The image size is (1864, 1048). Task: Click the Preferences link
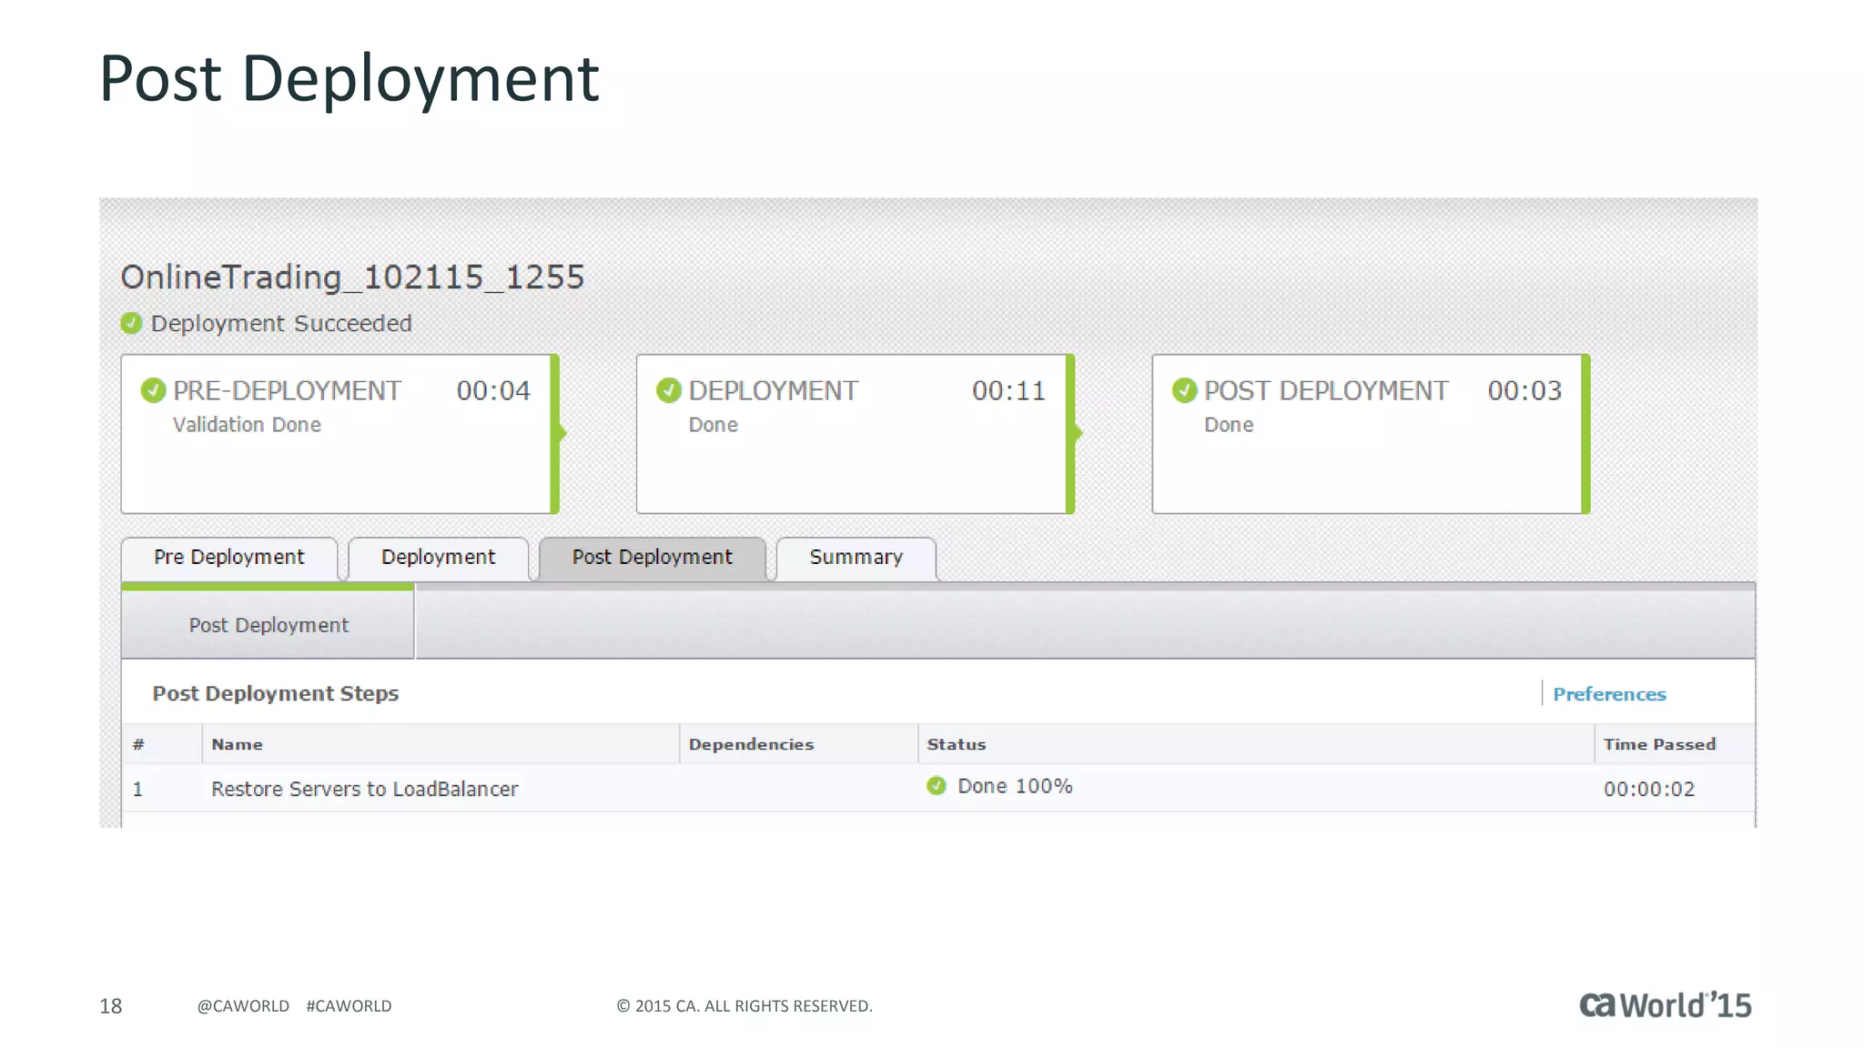coord(1608,694)
